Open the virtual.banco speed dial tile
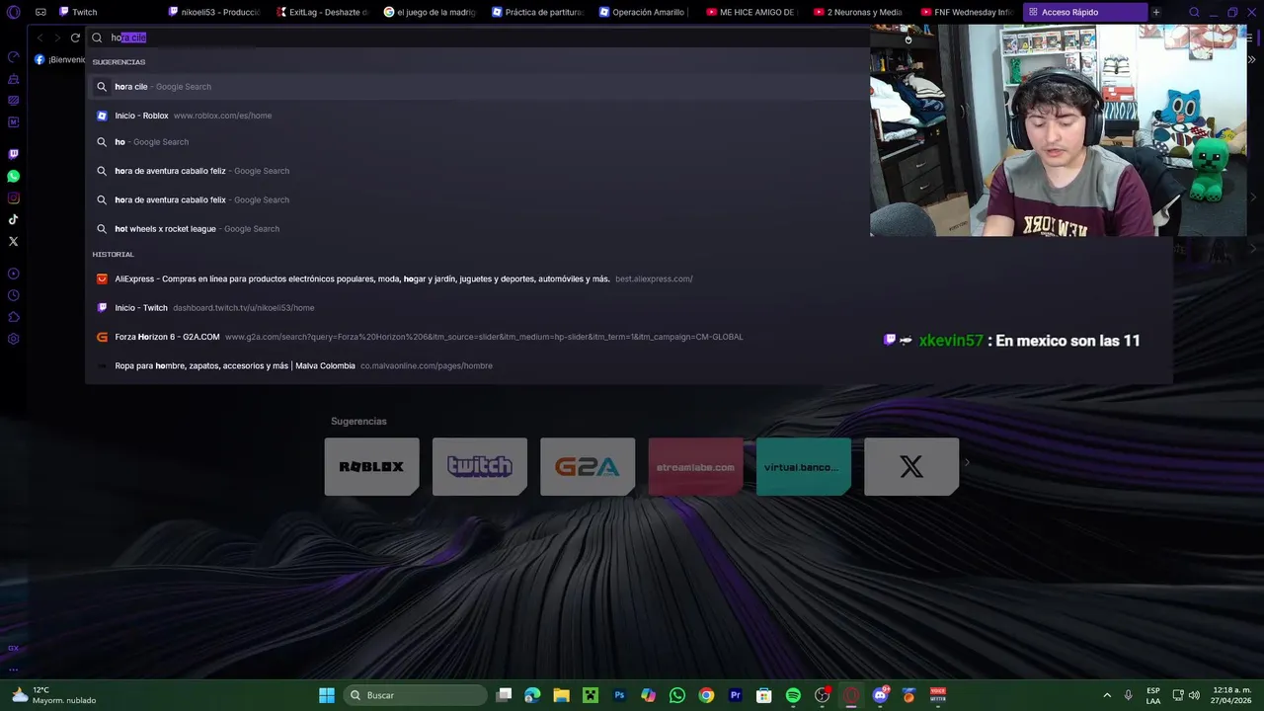Image resolution: width=1264 pixels, height=711 pixels. tap(803, 466)
